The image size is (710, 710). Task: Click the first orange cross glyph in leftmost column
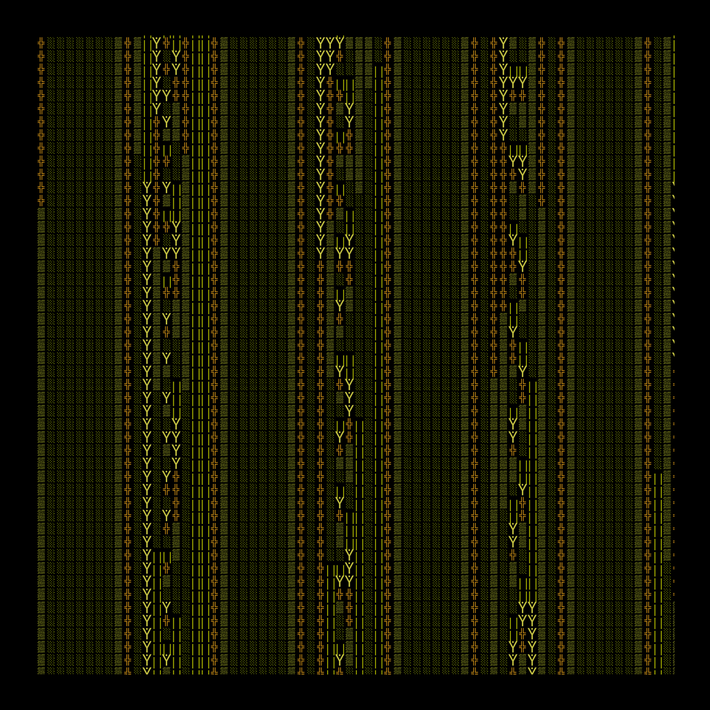tap(41, 44)
